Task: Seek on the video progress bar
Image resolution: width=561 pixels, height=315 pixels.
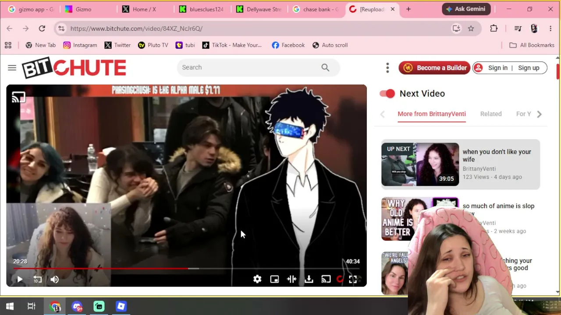Action: click(x=186, y=268)
